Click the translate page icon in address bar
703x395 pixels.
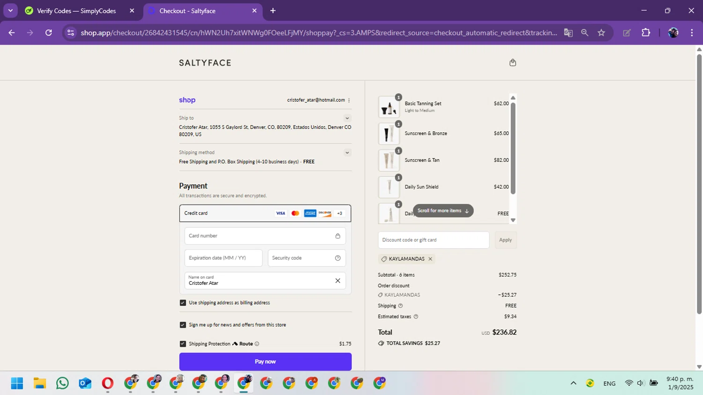[x=568, y=32]
